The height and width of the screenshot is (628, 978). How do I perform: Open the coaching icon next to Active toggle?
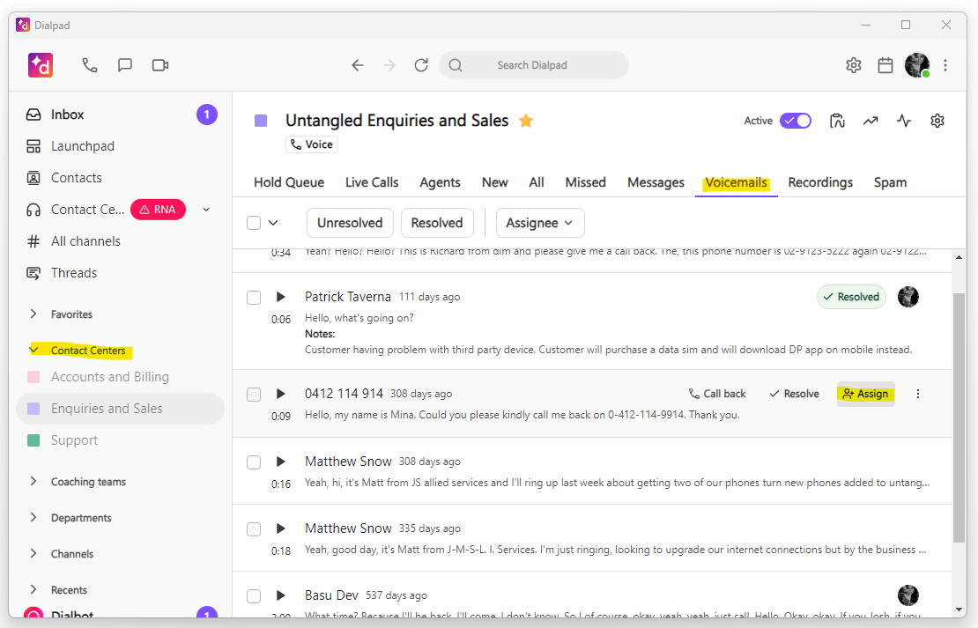point(837,121)
